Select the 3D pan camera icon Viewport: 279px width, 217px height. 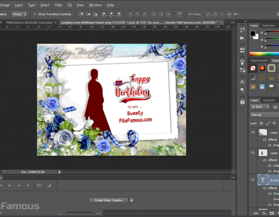[x=222, y=14]
